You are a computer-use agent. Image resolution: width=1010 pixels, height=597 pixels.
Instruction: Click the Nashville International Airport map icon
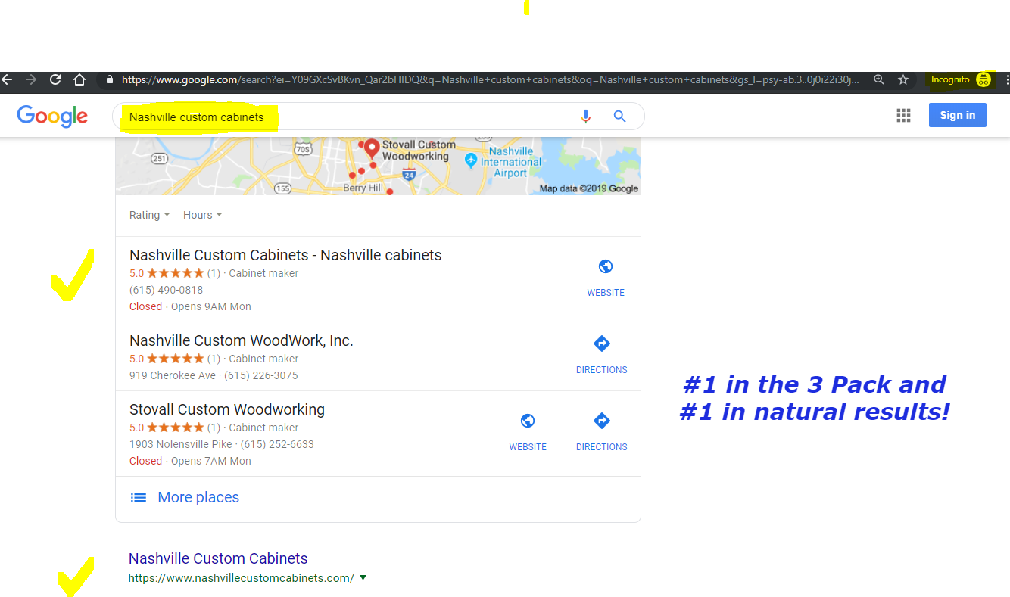click(x=471, y=160)
